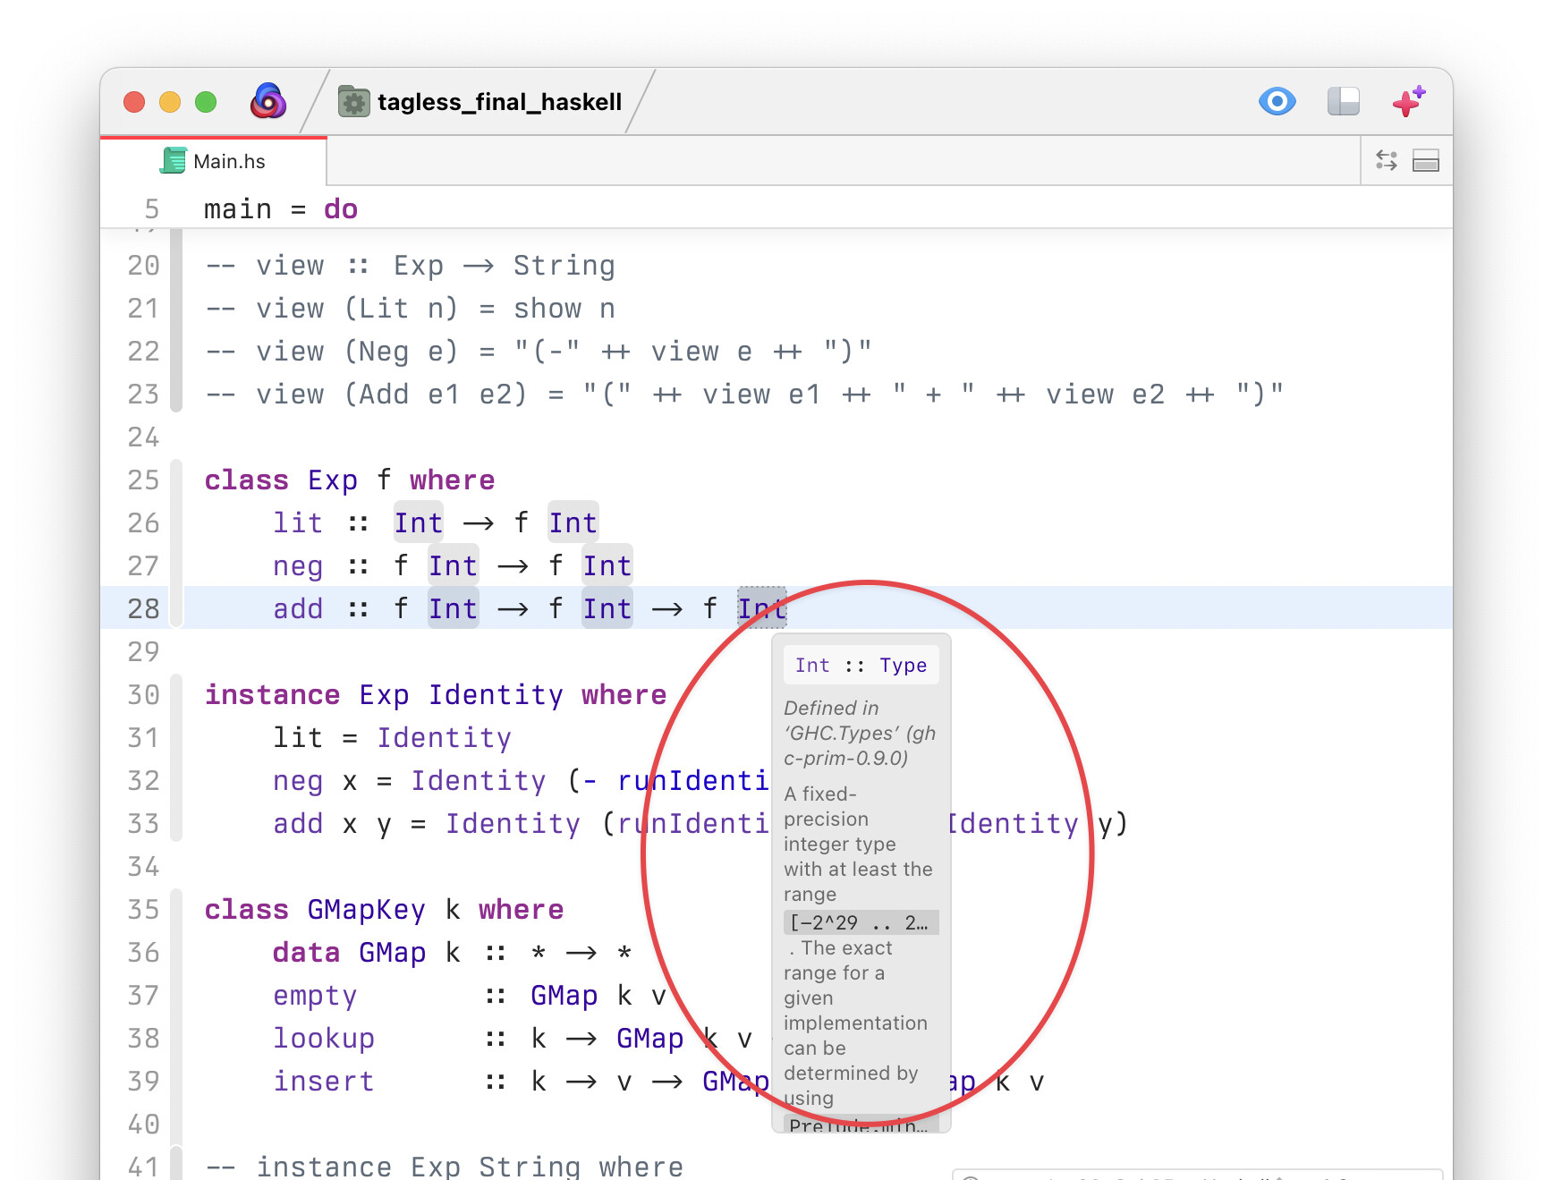The image size is (1553, 1180).
Task: Toggle the eye preview icon
Action: pyautogui.click(x=1277, y=101)
